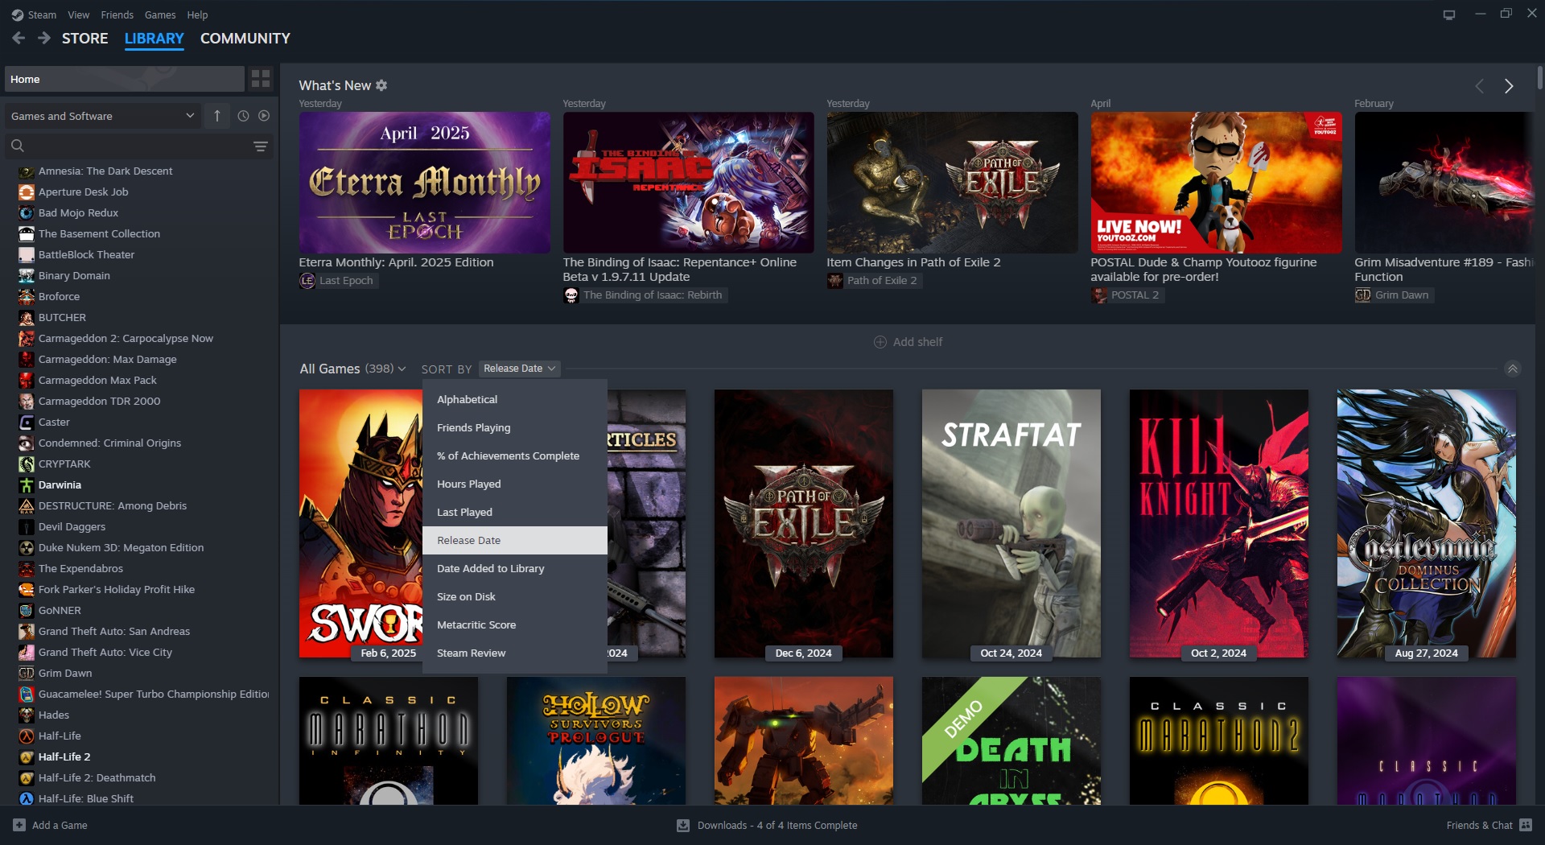Choose Size on Disk option
This screenshot has height=845, width=1545.
coord(515,596)
